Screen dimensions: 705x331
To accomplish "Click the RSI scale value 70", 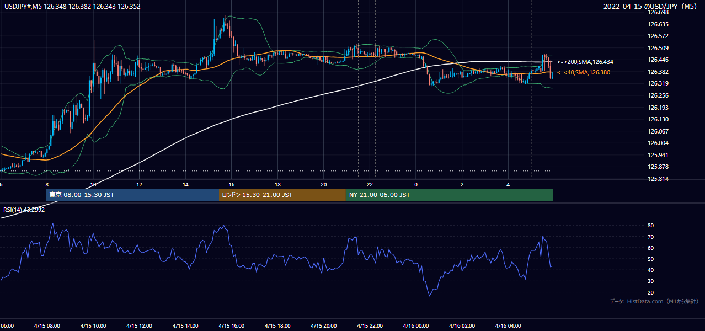I will point(650,237).
